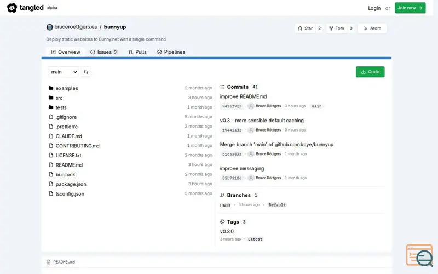Click author avatar on commit f9443a33

[251, 130]
